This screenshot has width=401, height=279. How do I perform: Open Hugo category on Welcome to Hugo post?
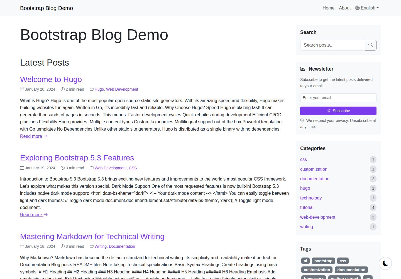click(99, 89)
